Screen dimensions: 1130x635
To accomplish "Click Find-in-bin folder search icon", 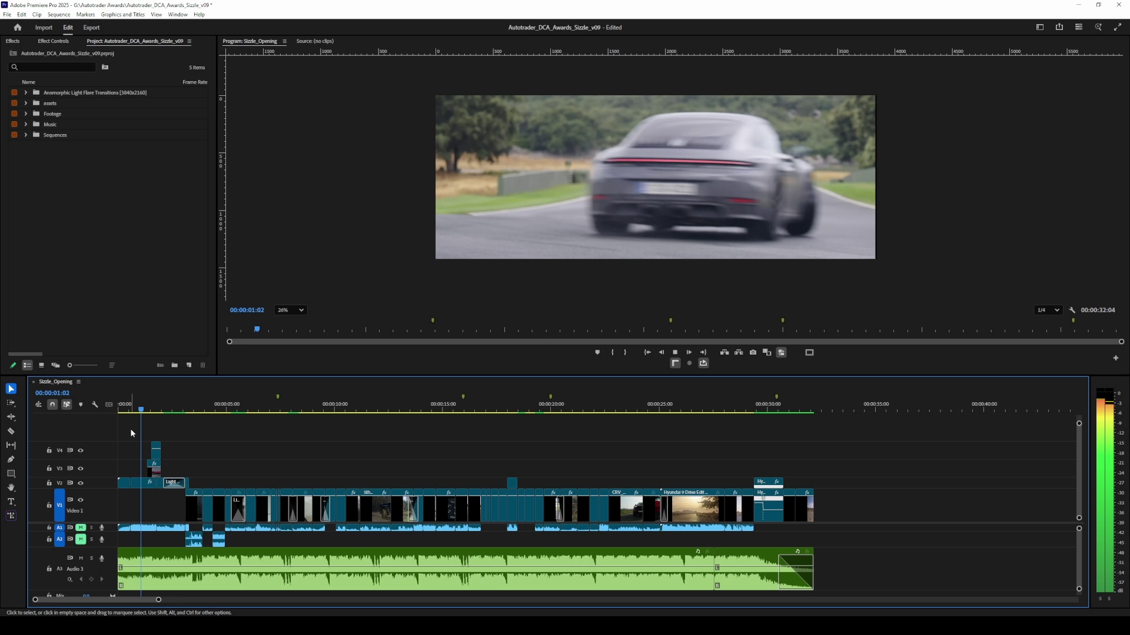I will coord(105,67).
